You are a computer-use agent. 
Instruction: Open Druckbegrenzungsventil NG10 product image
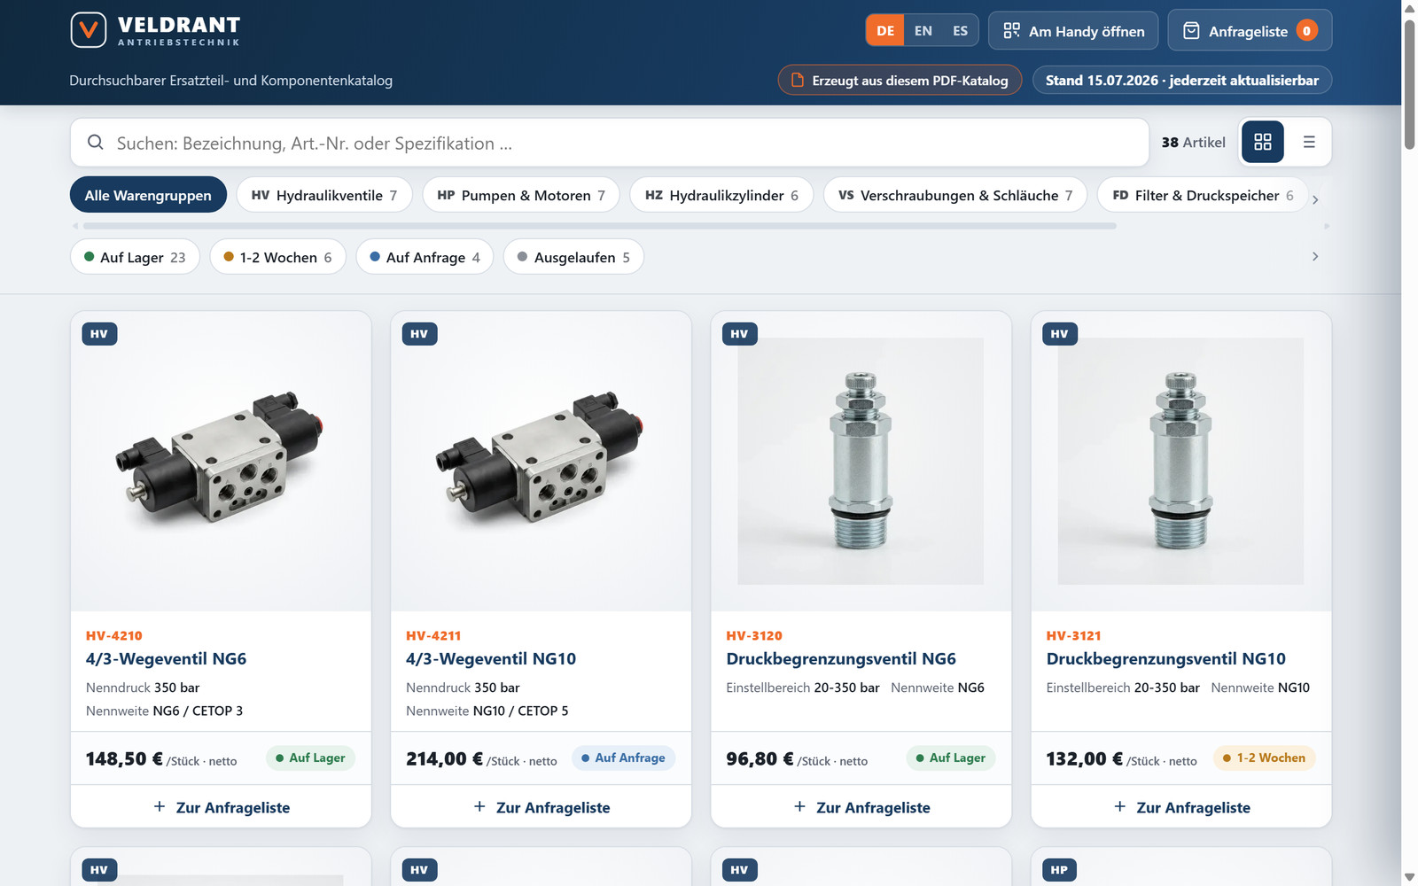coord(1181,461)
